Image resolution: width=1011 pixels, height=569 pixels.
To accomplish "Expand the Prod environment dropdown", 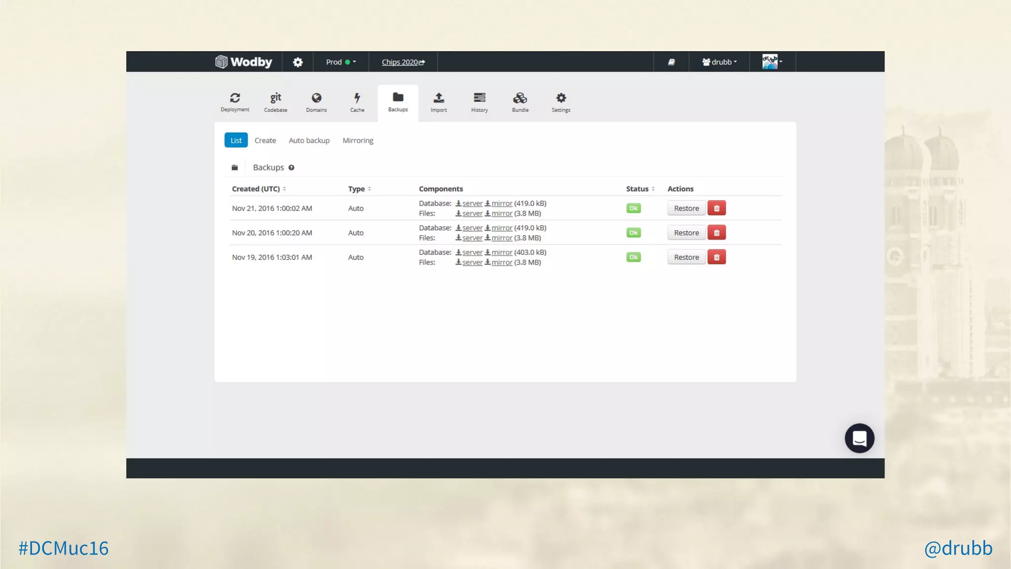I will [341, 62].
